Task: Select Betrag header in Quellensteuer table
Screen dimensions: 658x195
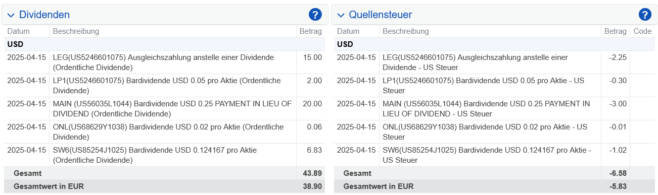Action: (x=615, y=31)
